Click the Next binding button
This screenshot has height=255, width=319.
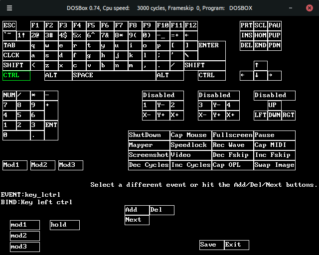[137, 220]
